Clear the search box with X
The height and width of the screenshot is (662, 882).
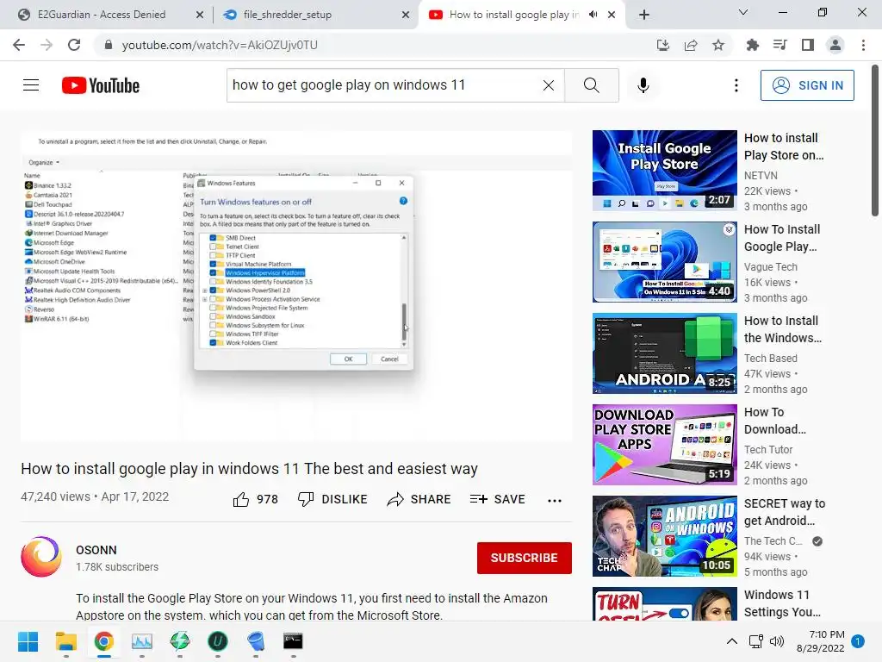[x=549, y=85]
